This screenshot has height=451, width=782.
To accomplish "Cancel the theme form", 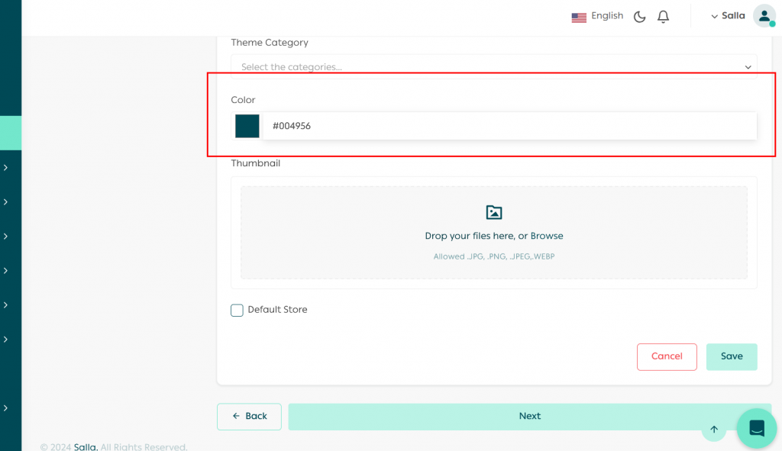I will click(667, 356).
